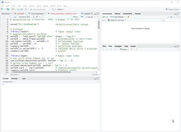The width and height of the screenshot is (181, 132).
Task: Click the New File icon in main toolbar
Action: (2, 9)
